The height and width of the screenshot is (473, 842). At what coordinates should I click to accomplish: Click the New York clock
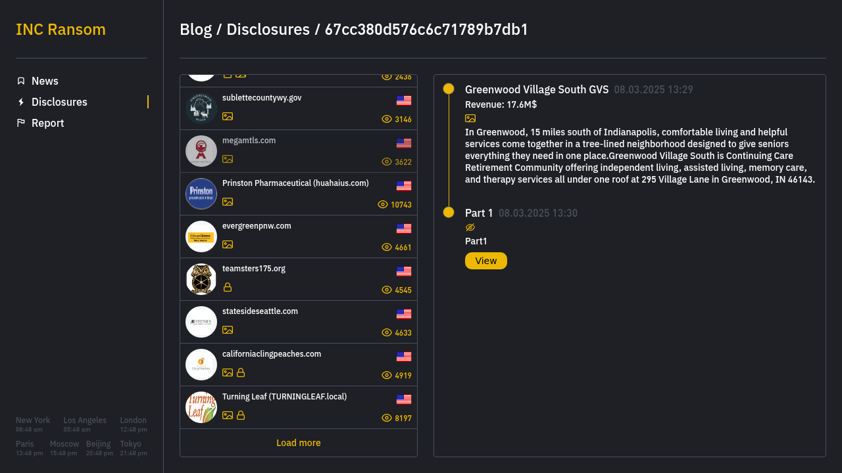pos(33,424)
